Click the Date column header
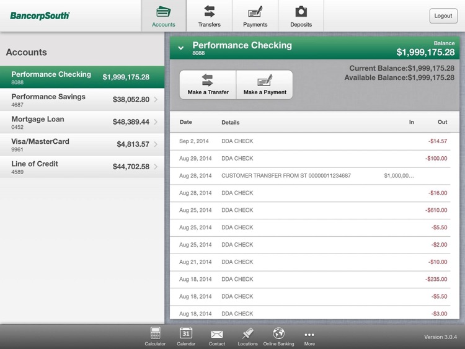The height and width of the screenshot is (349, 465). pyautogui.click(x=185, y=122)
